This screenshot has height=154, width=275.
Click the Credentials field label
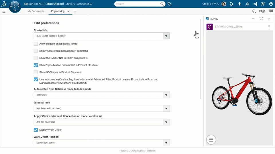click(x=40, y=30)
